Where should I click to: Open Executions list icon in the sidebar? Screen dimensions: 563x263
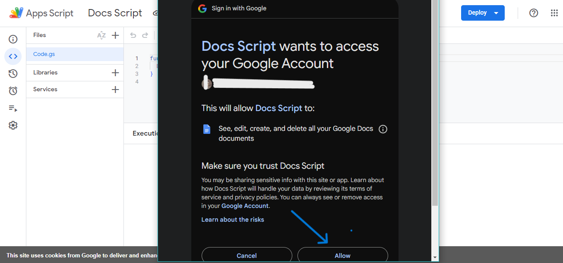[13, 108]
